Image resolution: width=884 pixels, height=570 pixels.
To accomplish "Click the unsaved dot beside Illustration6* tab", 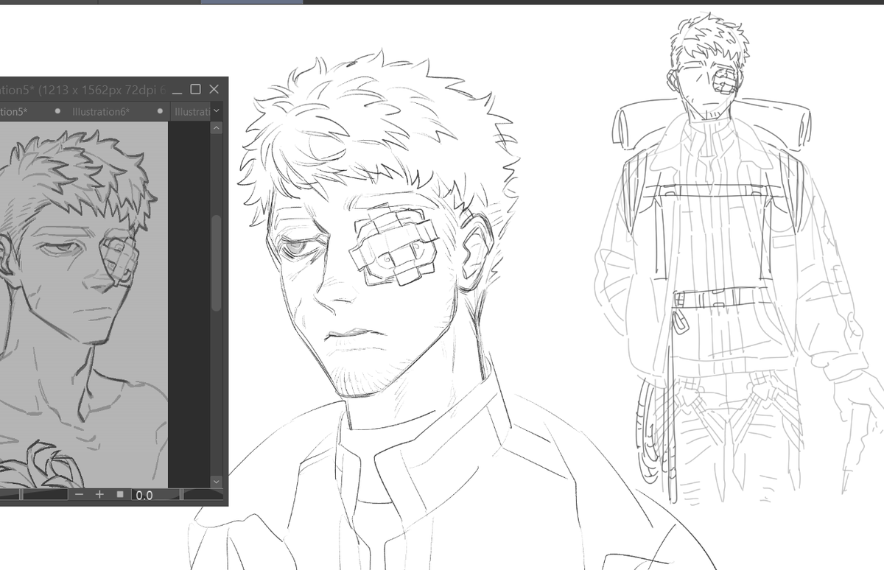I will click(160, 111).
